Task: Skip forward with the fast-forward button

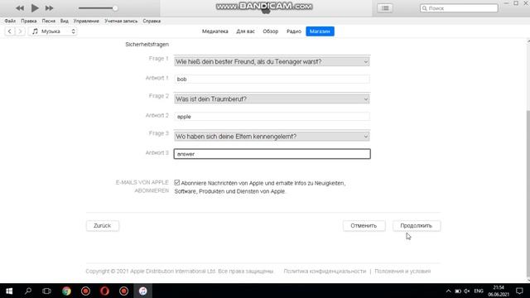Action: tap(50, 7)
